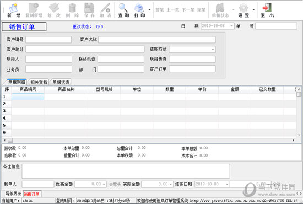Click the 联络人 input field
The image size is (303, 204).
48,59
